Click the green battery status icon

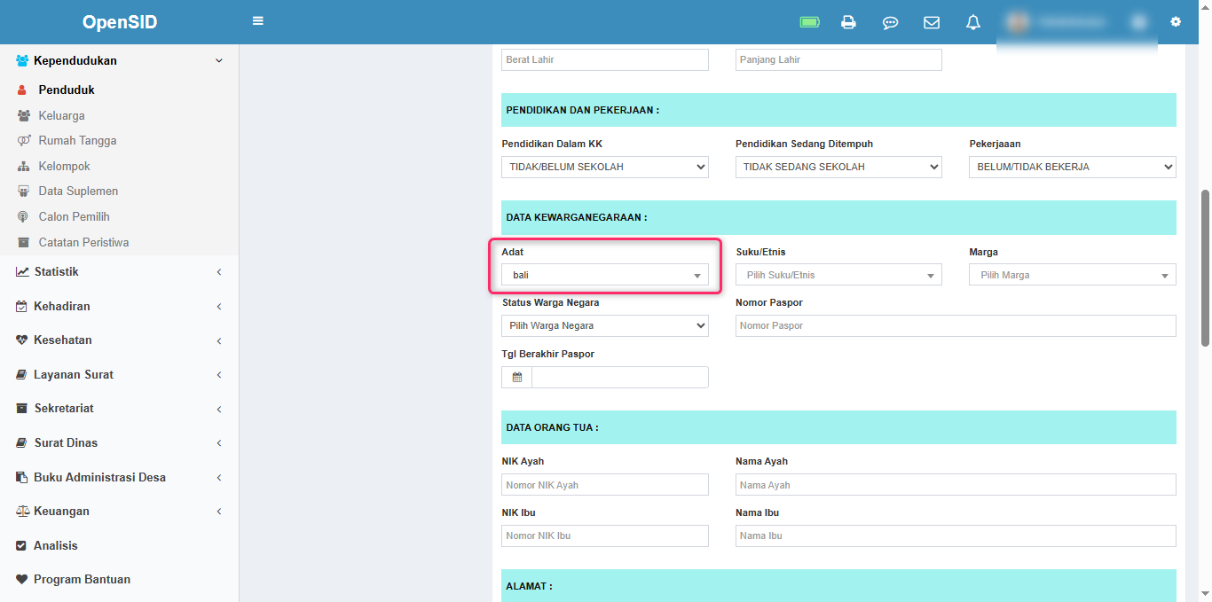pyautogui.click(x=809, y=22)
